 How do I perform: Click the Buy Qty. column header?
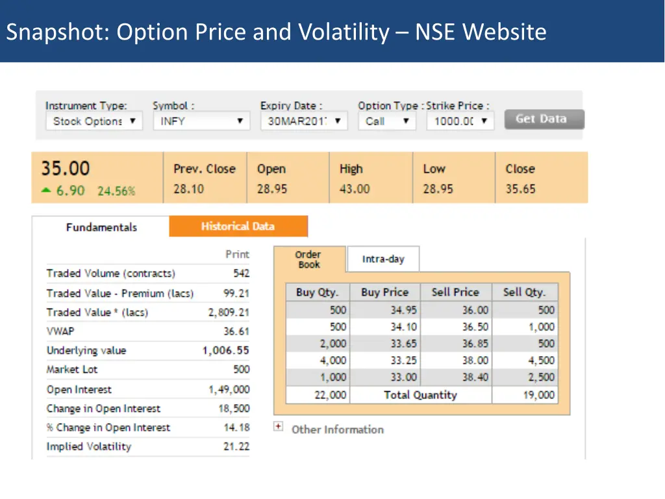(318, 292)
